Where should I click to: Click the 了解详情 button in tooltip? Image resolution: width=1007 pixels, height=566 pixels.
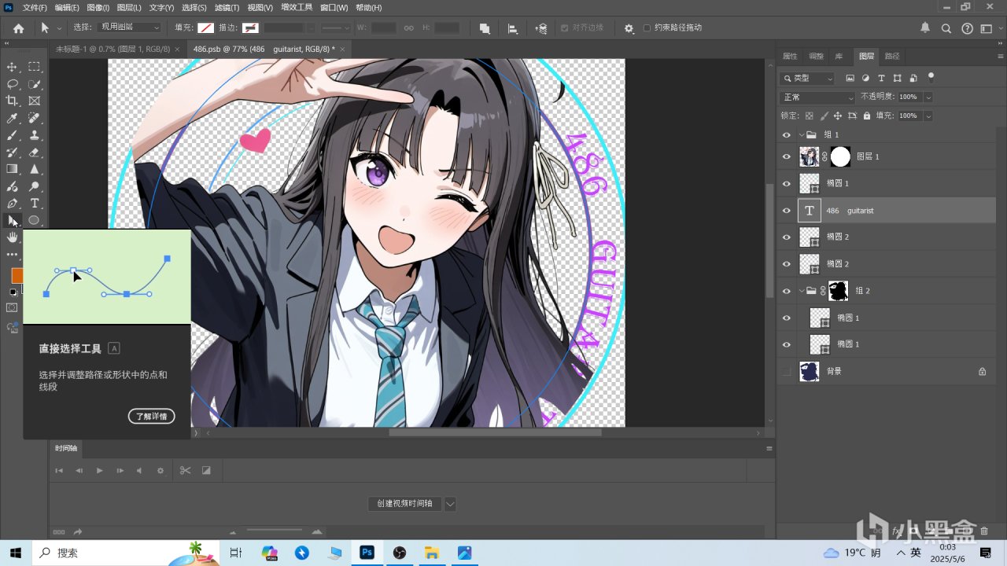coord(152,417)
